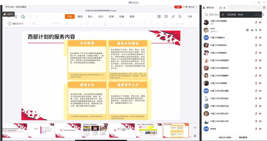Pop out the members panel window
This screenshot has height=141, width=267.
click(221, 8)
